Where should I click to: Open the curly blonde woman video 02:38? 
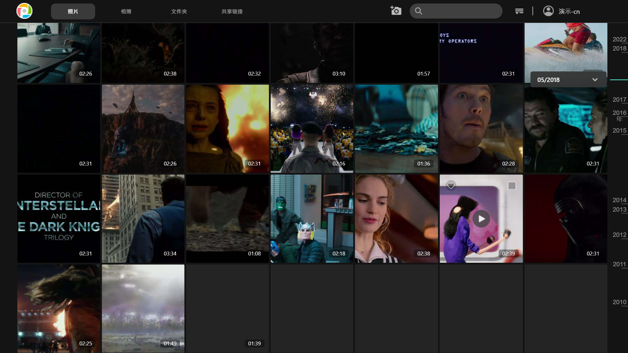click(x=396, y=219)
